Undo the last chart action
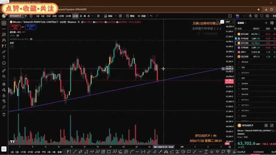The width and height of the screenshot is (276, 155). click(151, 16)
